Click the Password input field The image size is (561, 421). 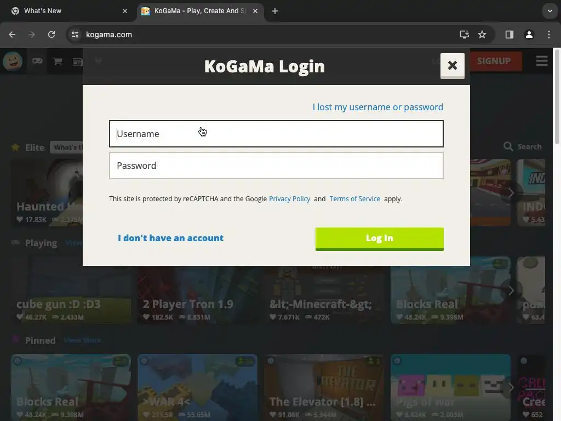276,166
